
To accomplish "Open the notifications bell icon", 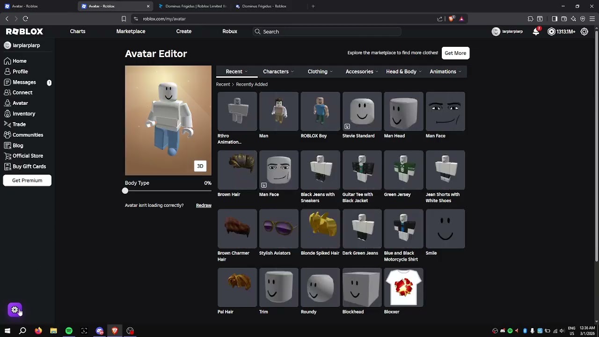I will point(536,31).
